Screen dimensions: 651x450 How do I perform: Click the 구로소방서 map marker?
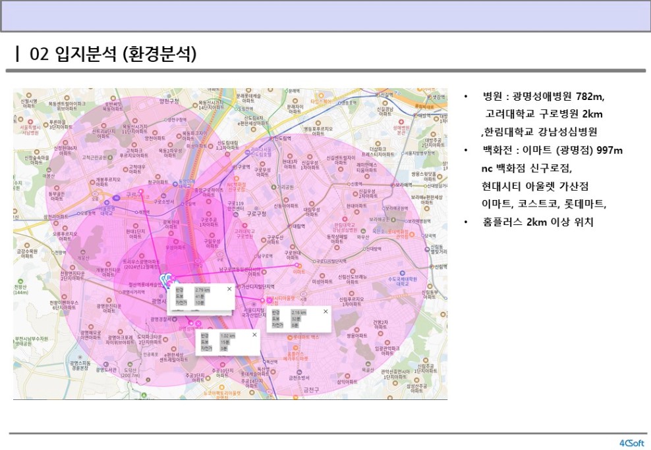[x=163, y=196]
